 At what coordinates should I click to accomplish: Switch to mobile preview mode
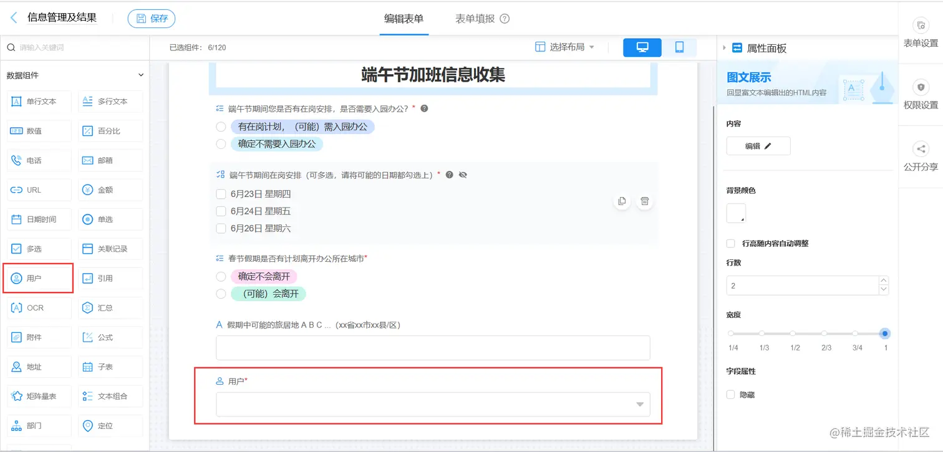680,47
